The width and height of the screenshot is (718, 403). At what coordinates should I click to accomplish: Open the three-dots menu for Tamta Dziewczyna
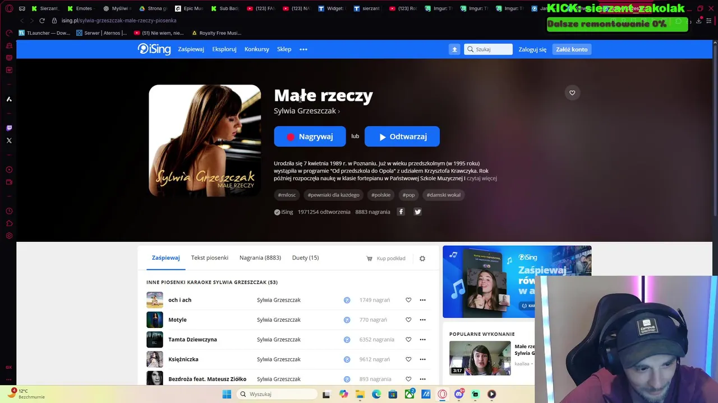tap(423, 340)
